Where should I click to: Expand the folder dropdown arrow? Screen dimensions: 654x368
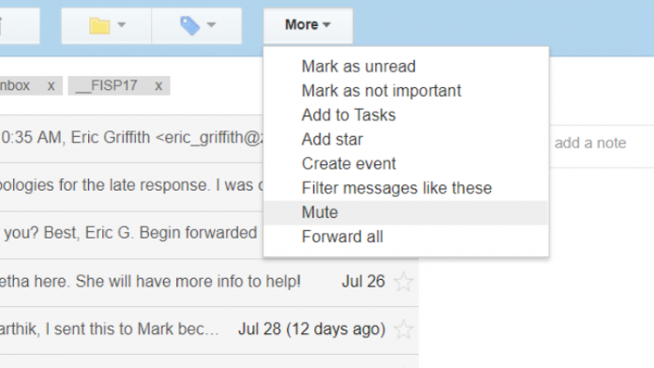click(x=121, y=24)
